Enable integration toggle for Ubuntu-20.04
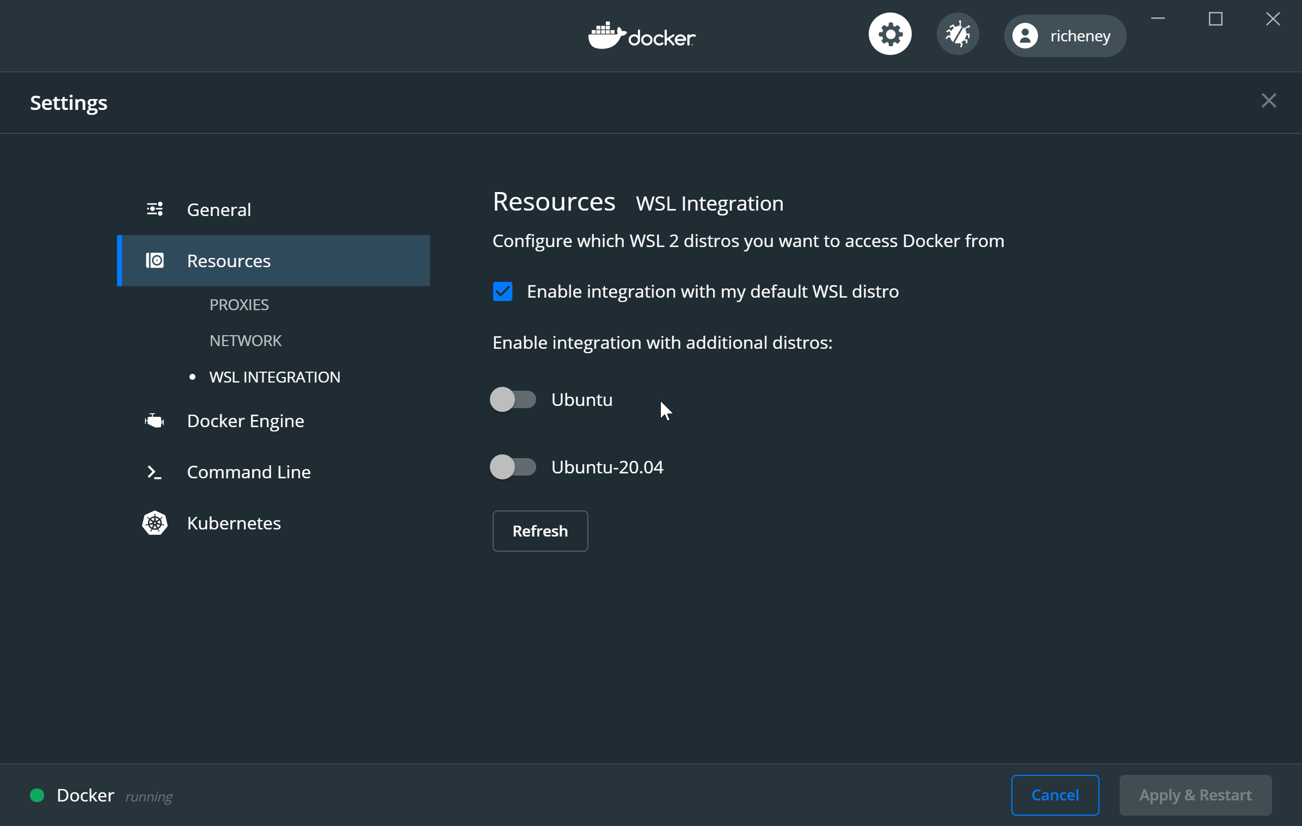 [513, 467]
